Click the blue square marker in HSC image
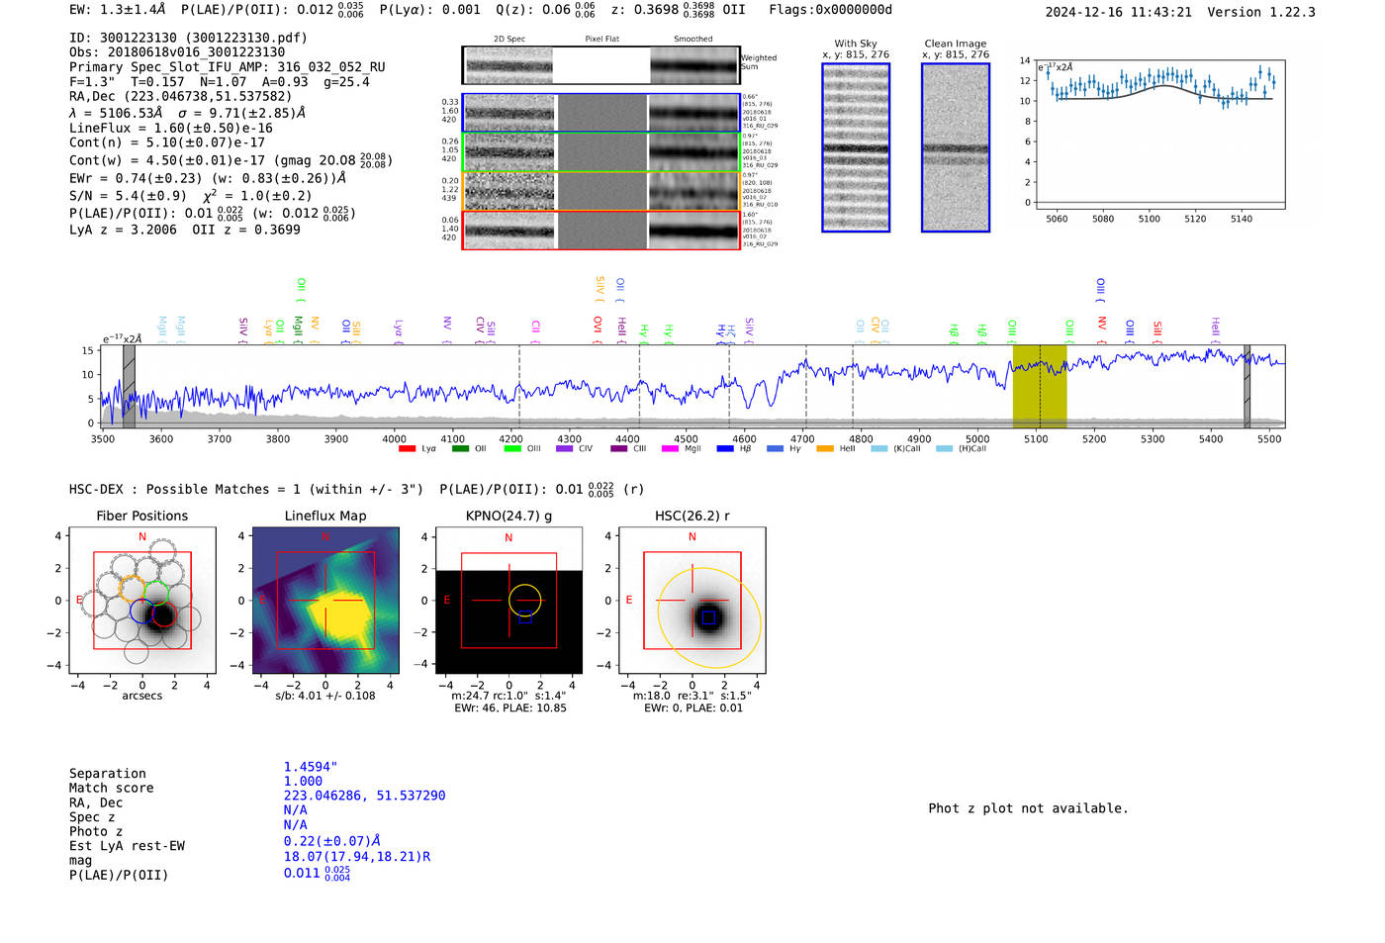This screenshot has height=943, width=1385. (708, 617)
